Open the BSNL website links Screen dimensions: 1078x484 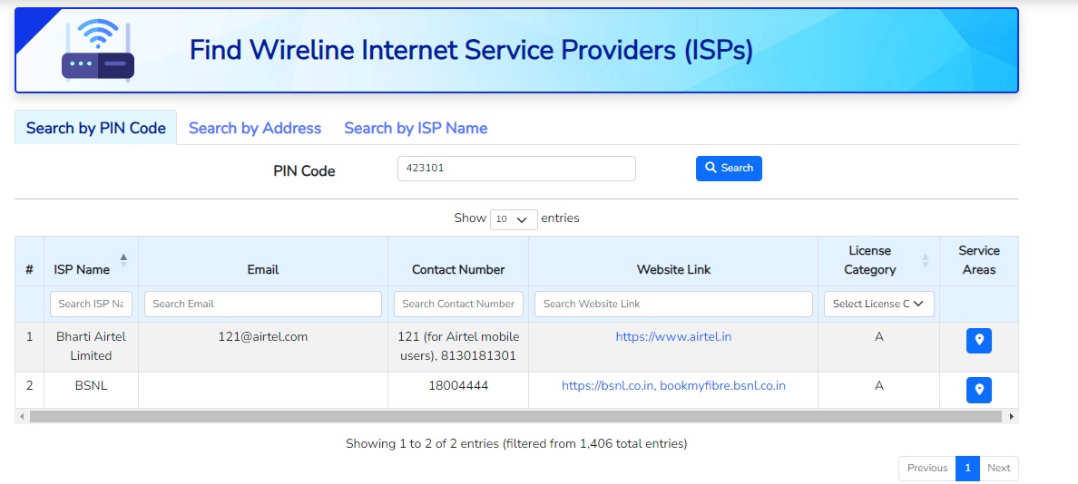point(673,386)
